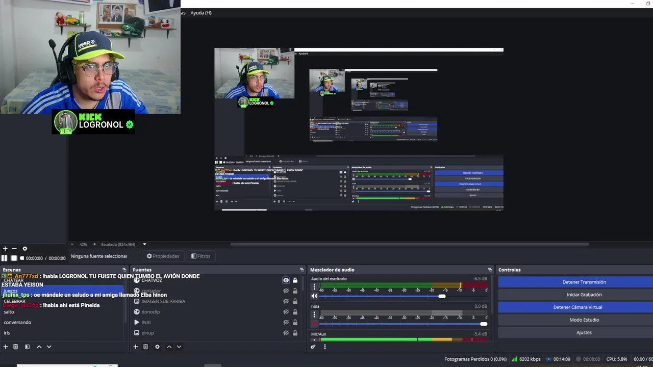Show the pinup source
This screenshot has height=367, width=653.
click(286, 333)
